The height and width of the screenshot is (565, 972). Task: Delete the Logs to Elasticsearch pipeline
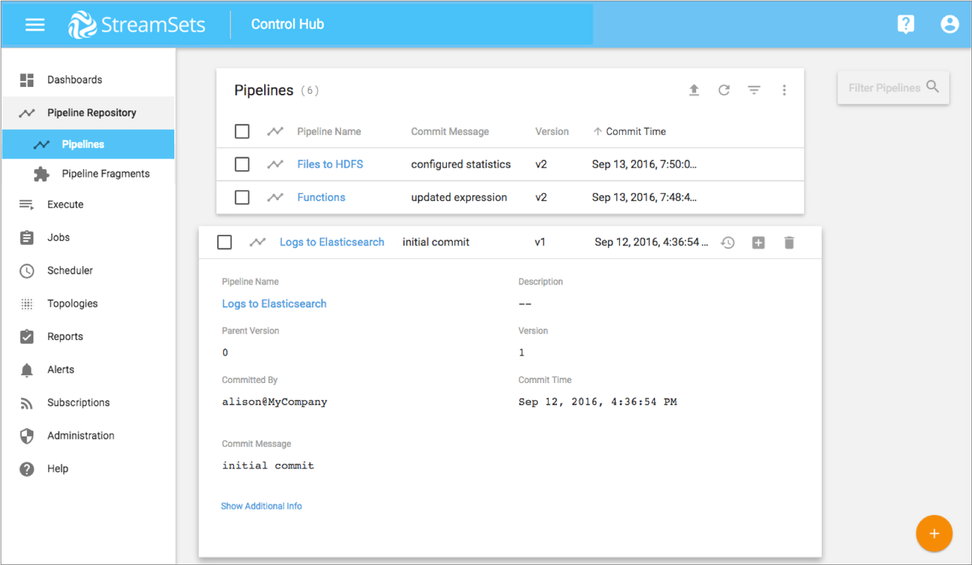click(x=789, y=243)
